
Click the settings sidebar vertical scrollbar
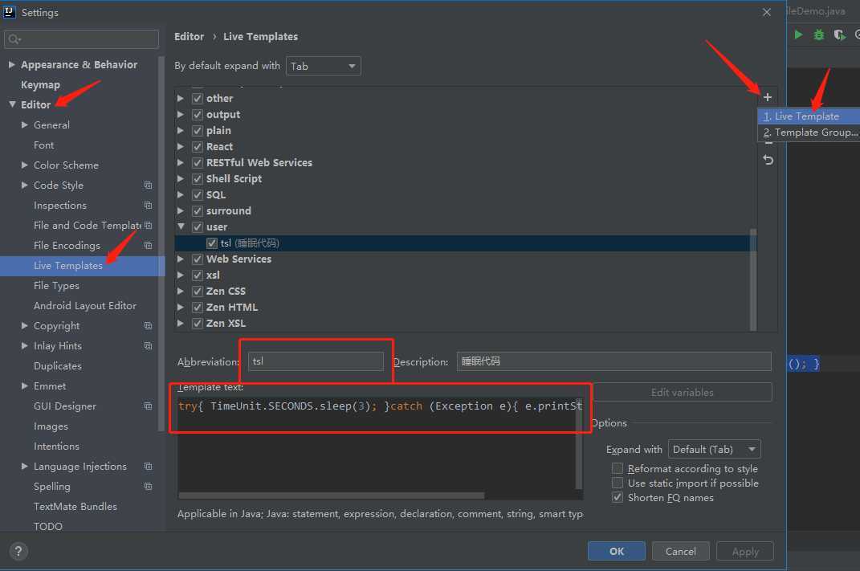tap(161, 243)
